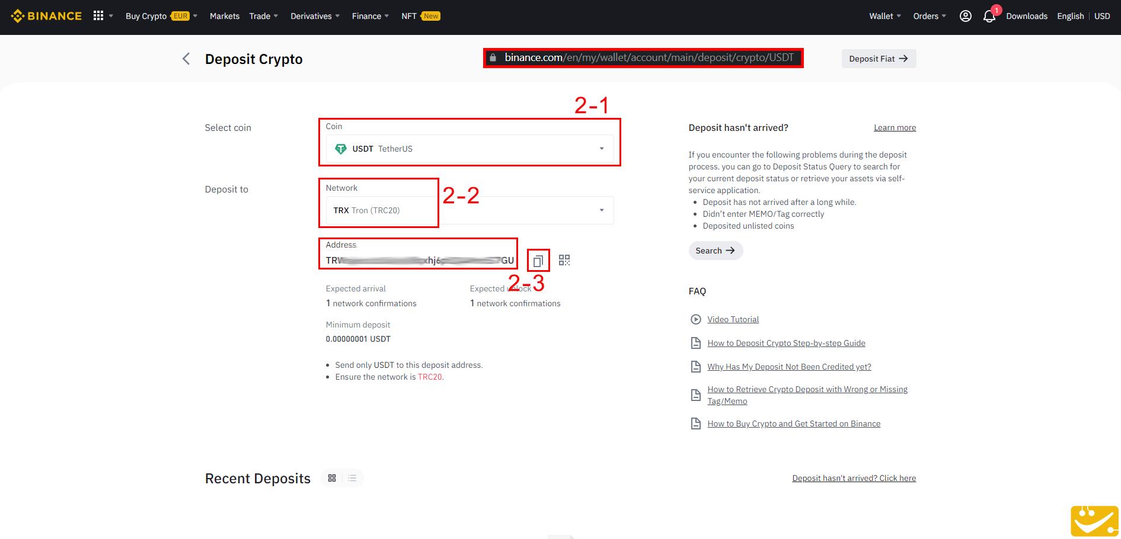Change language from English
This screenshot has height=539, width=1121.
coord(1070,16)
